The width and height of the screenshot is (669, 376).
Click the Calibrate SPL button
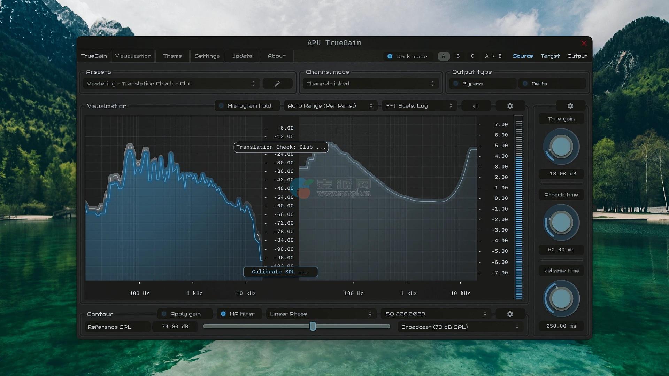pyautogui.click(x=280, y=272)
